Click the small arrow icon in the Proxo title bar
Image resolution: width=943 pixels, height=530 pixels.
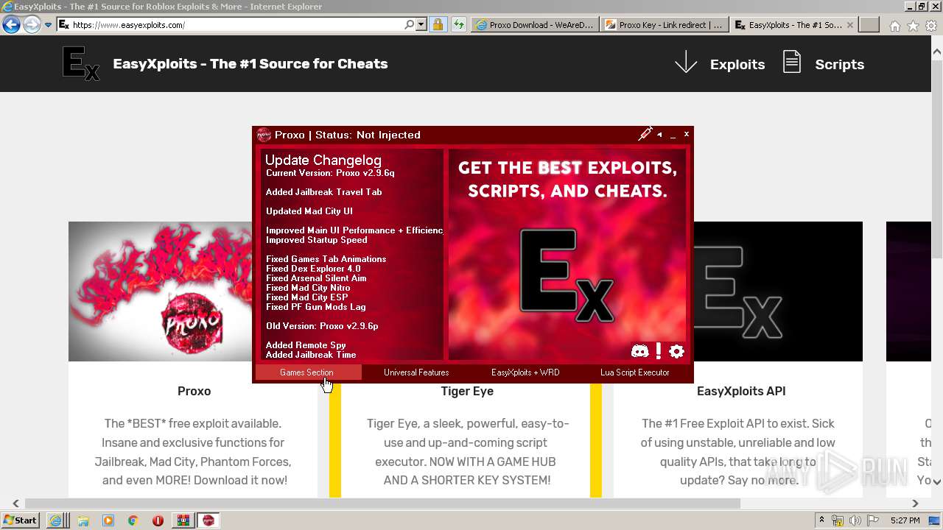[659, 135]
